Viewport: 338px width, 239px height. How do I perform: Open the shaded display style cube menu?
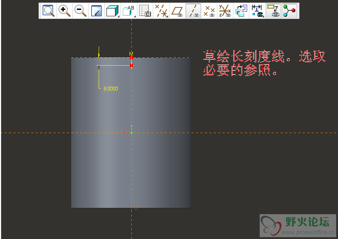112,11
